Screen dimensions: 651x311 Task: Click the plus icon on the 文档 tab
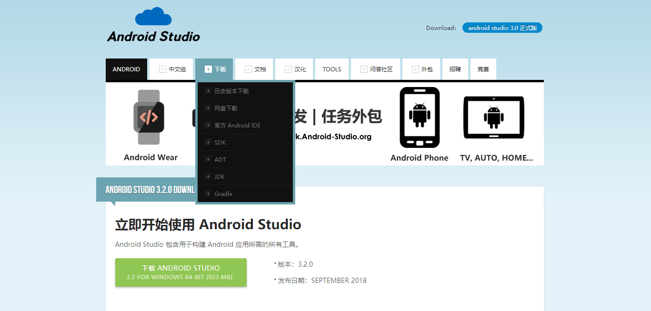point(248,69)
